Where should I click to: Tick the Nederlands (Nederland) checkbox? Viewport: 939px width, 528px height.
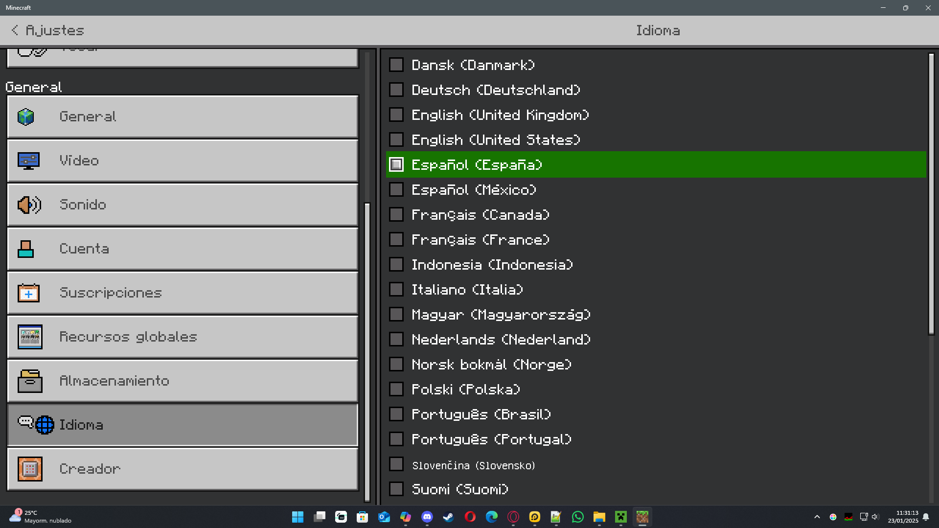point(396,339)
